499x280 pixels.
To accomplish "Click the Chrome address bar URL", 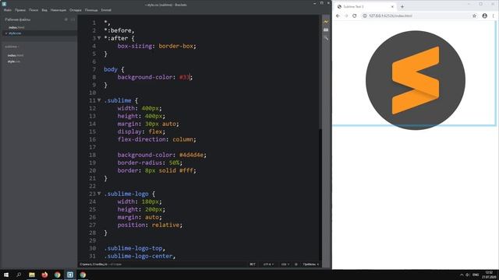I will [x=391, y=16].
